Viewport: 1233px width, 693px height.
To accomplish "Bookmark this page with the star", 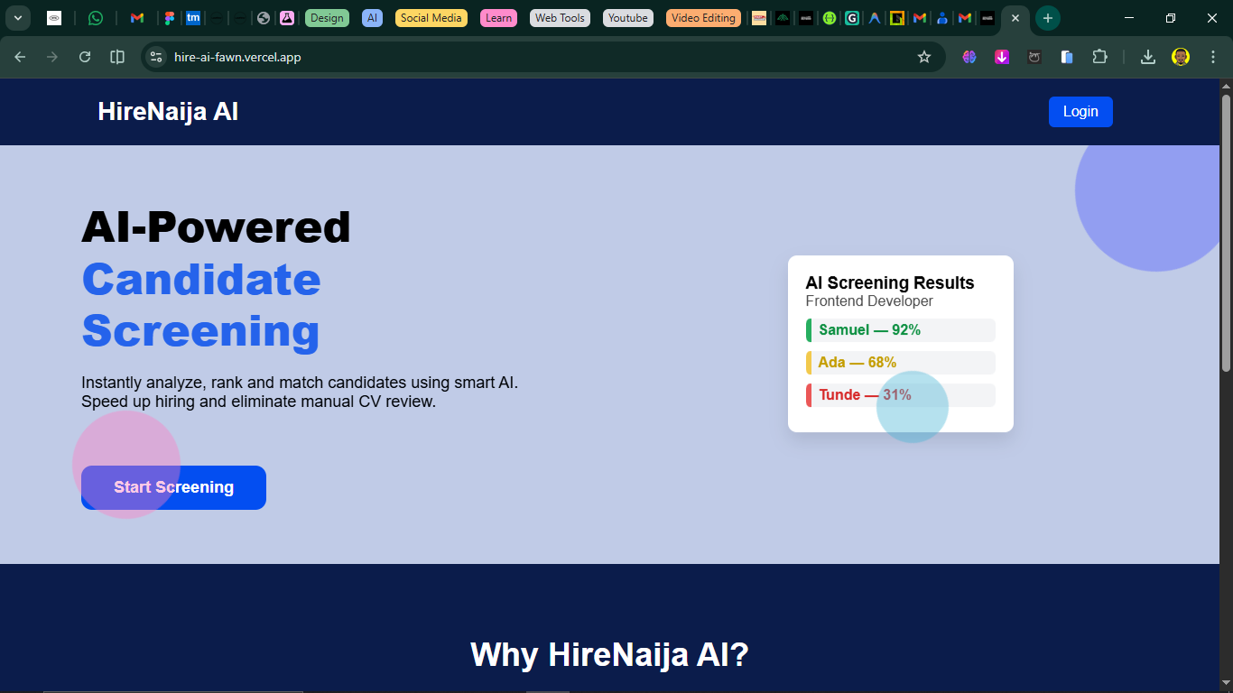I will pyautogui.click(x=924, y=57).
